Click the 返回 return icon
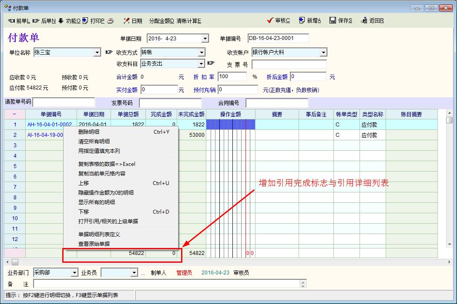The height and width of the screenshot is (304, 457). [x=363, y=20]
